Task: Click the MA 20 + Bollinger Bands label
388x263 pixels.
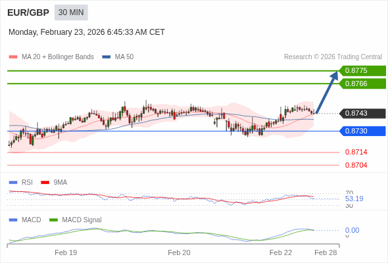Action: (x=58, y=57)
